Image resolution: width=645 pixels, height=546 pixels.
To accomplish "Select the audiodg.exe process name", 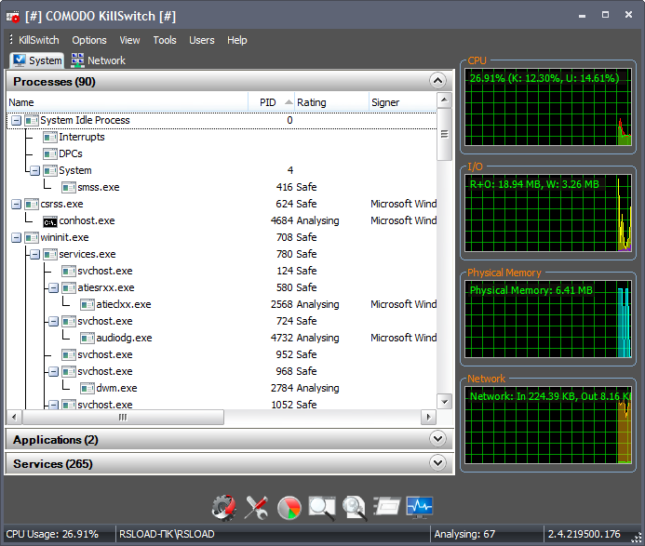I will [124, 338].
